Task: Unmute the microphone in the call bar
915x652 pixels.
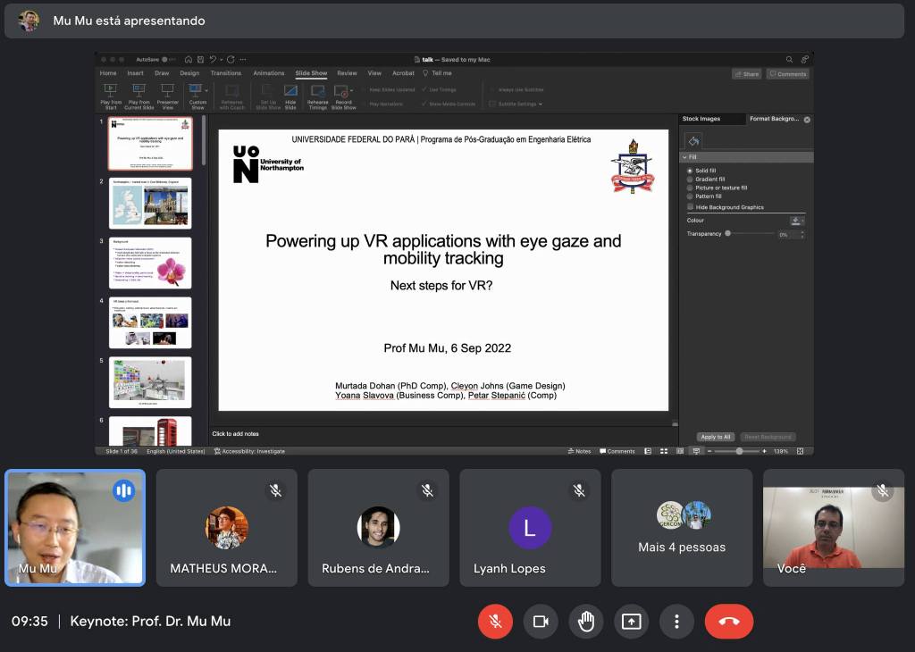Action: pos(495,622)
